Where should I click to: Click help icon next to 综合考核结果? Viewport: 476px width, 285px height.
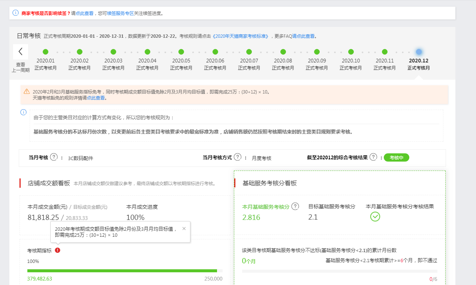click(x=373, y=157)
